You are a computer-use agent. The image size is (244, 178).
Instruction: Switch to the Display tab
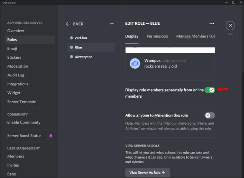(x=132, y=36)
